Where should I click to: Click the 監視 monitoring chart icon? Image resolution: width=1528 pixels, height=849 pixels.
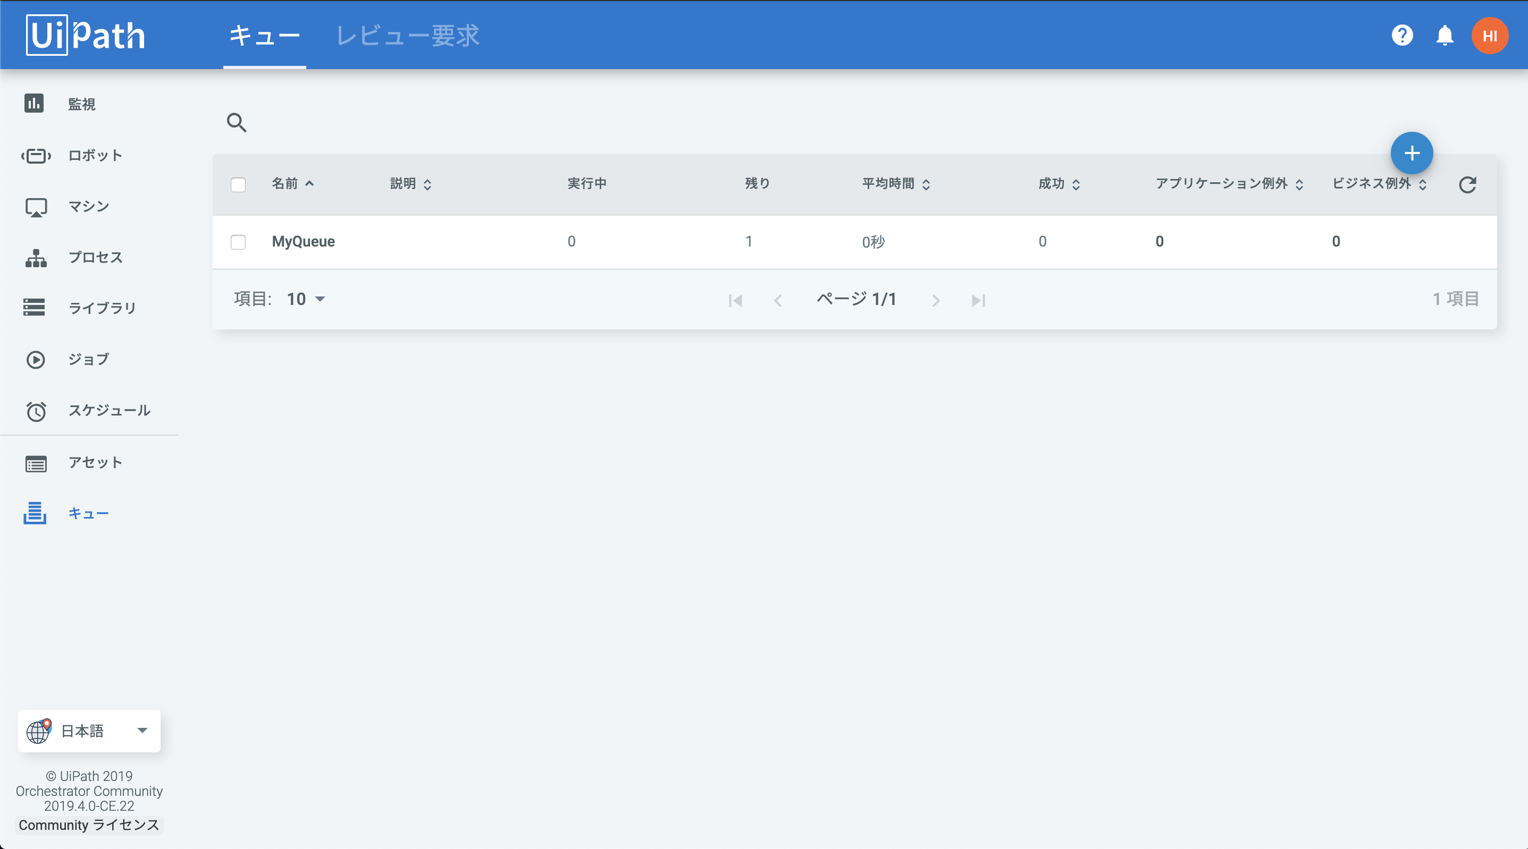click(35, 103)
